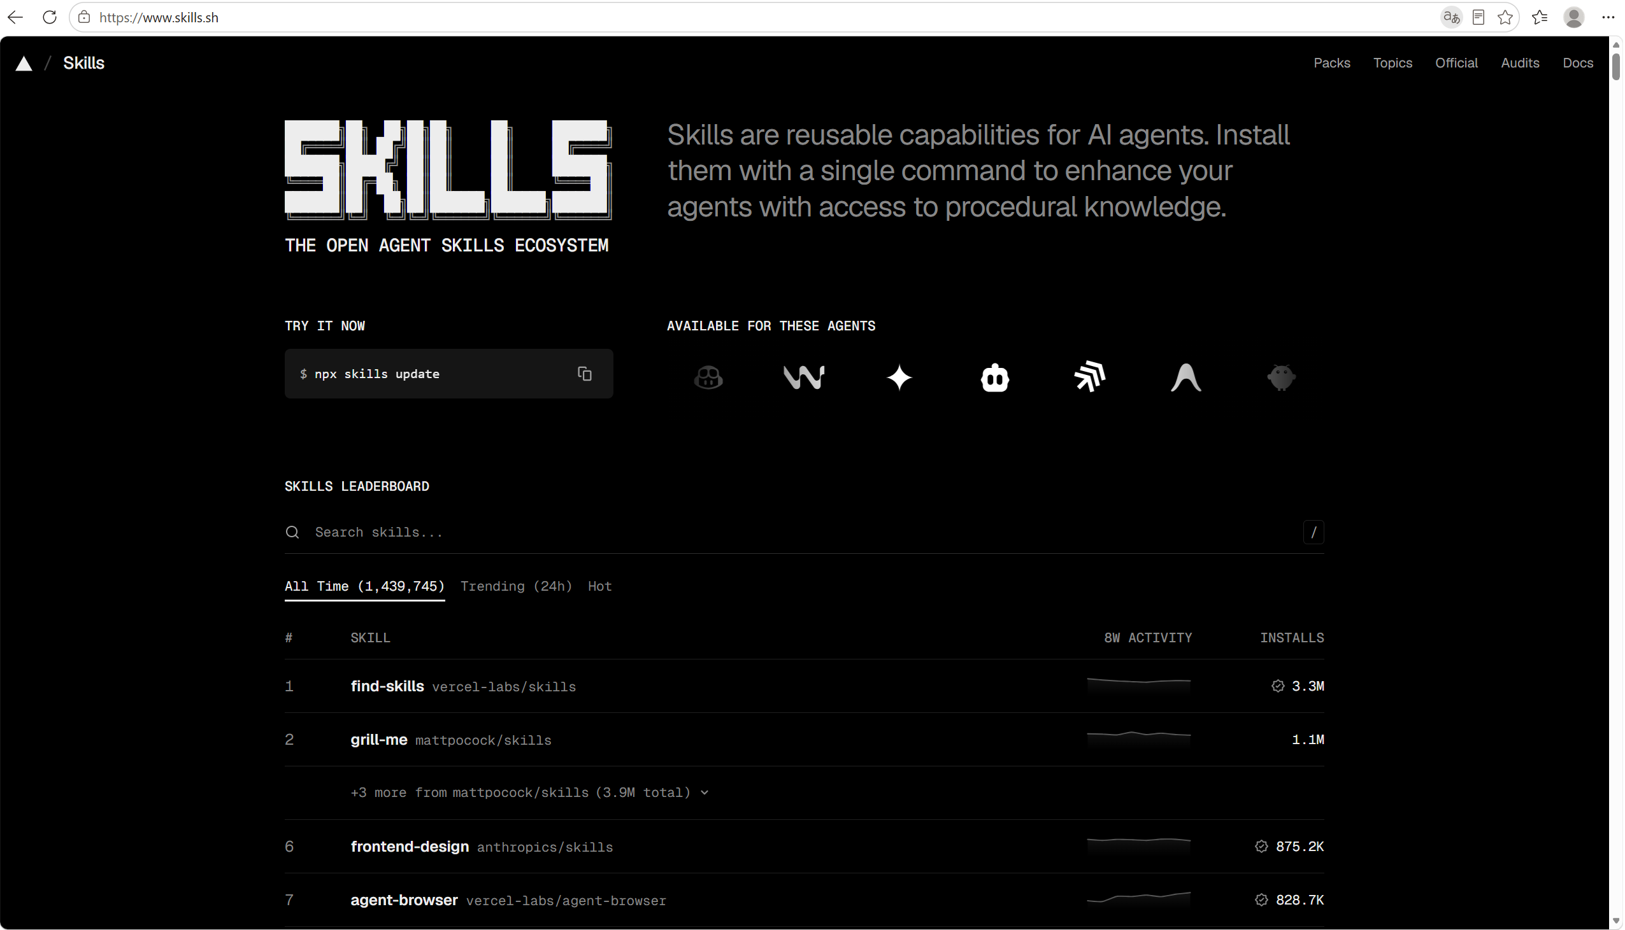1625x930 pixels.
Task: Select the Windsurf W-shaped agent icon
Action: coord(804,377)
